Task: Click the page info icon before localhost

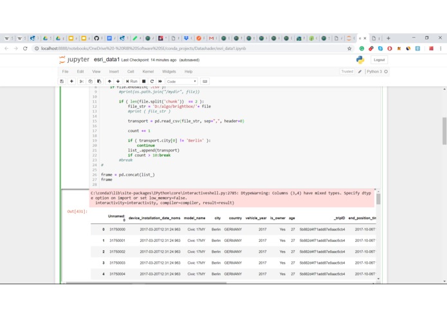Action: click(37, 49)
